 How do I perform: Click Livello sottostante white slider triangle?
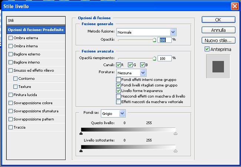(x=175, y=151)
